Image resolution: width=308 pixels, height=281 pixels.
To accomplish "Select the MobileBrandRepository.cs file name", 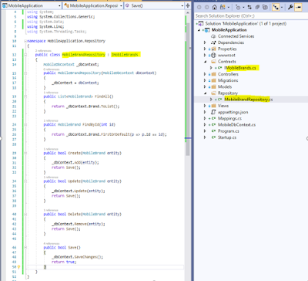I will click(x=249, y=100).
